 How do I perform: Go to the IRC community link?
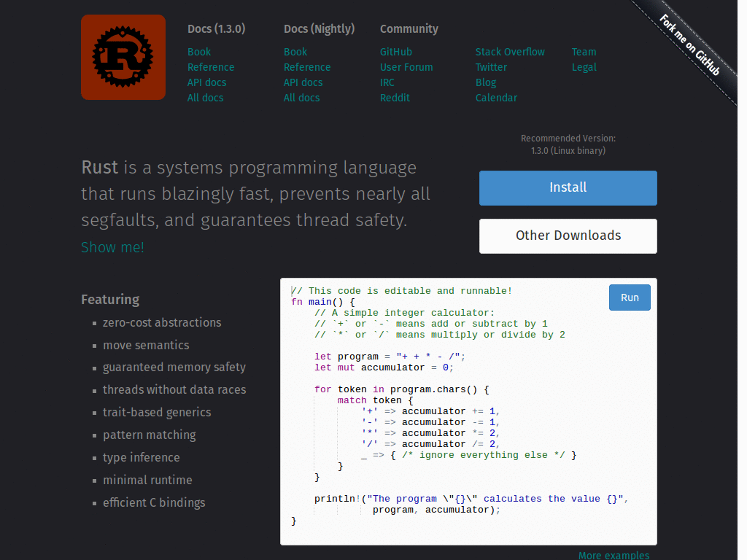point(387,82)
